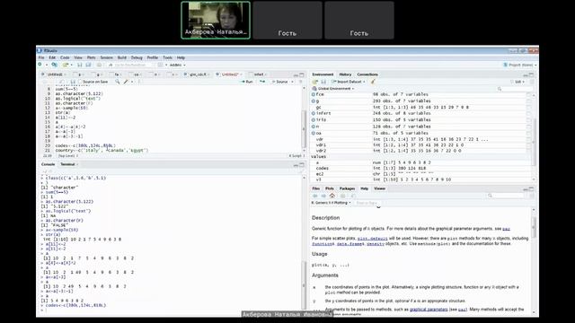This screenshot has width=575, height=323.
Task: Switch to the Terminal tab
Action: 67,164
